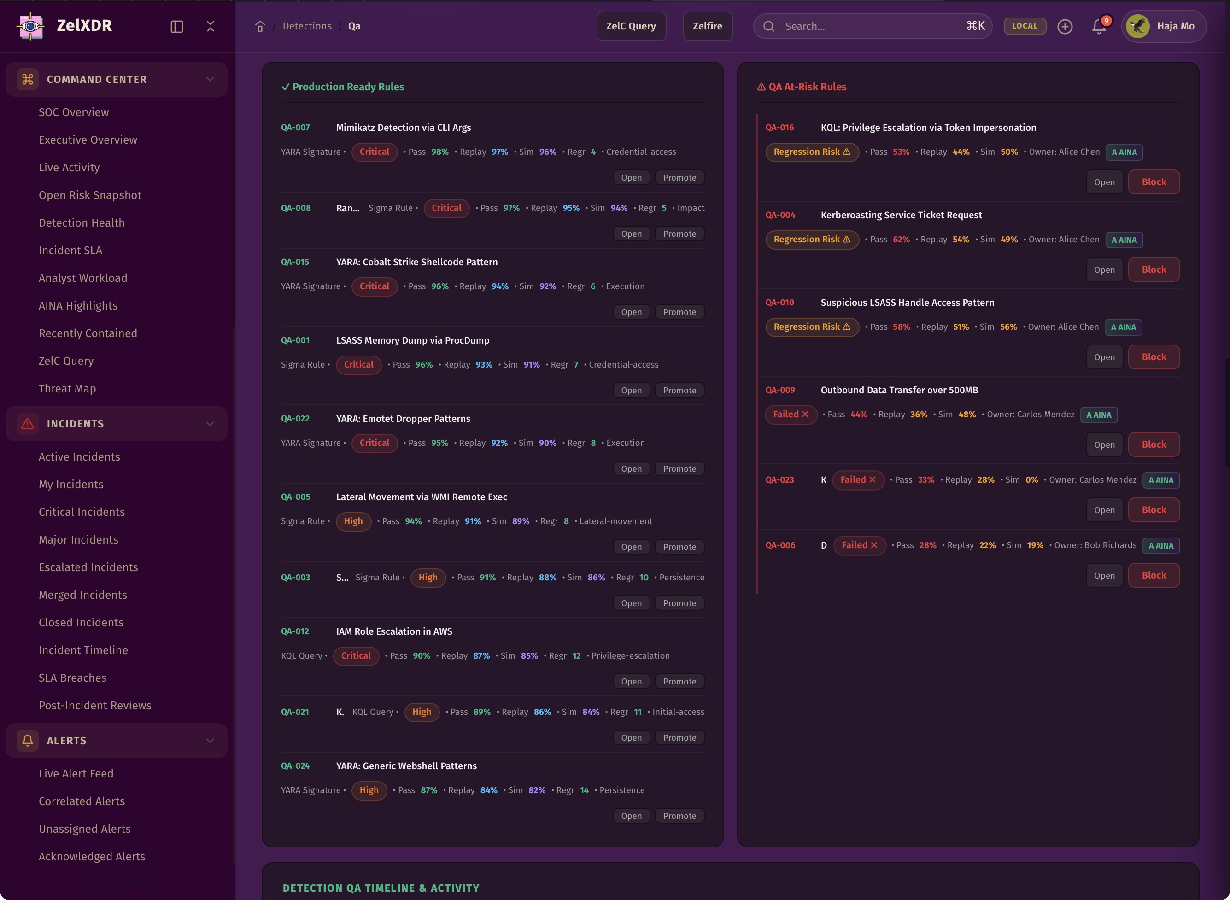Open Detection Health in sidebar
This screenshot has height=900, width=1230.
pyautogui.click(x=82, y=222)
